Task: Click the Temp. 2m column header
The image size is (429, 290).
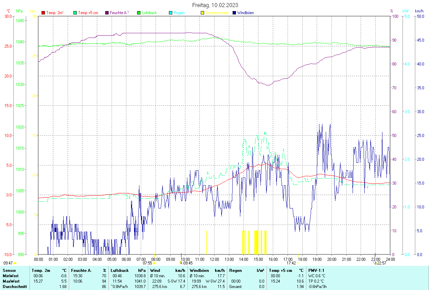Action: click(x=41, y=270)
